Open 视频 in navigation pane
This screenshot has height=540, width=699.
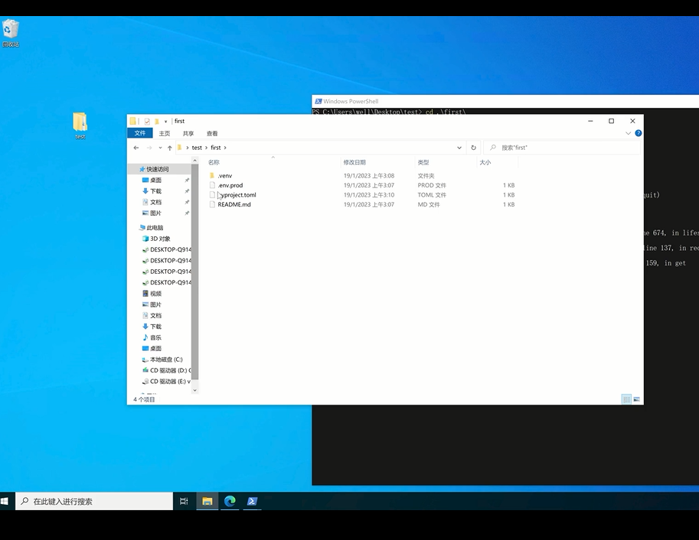click(152, 294)
